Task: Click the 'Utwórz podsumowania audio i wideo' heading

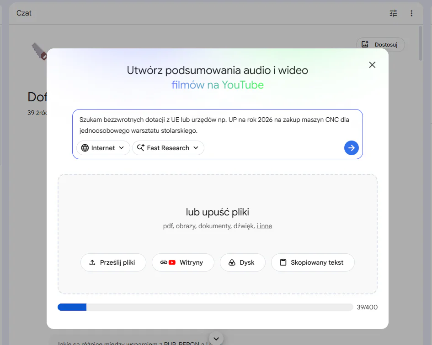Action: [218, 70]
